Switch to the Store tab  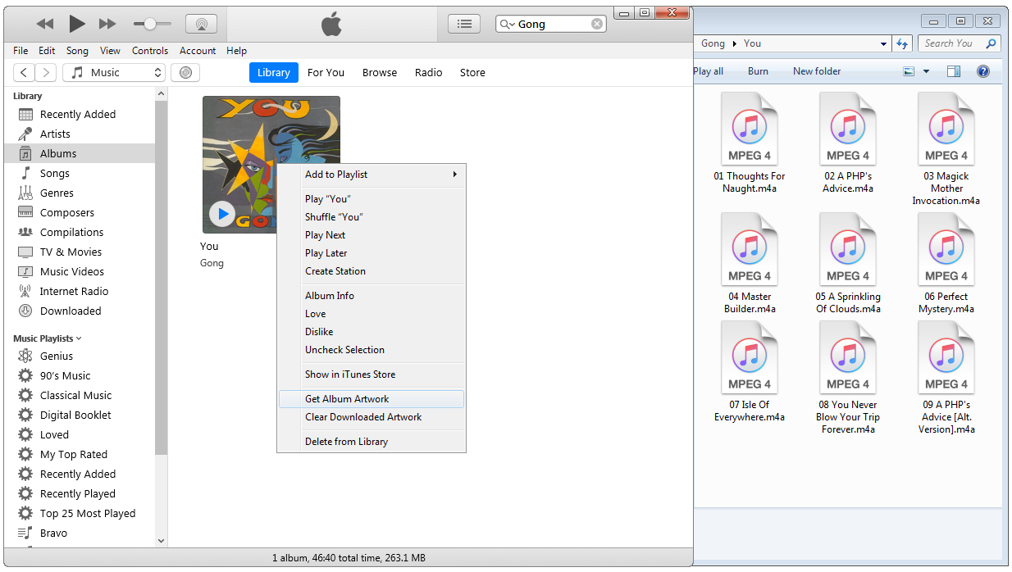[472, 72]
